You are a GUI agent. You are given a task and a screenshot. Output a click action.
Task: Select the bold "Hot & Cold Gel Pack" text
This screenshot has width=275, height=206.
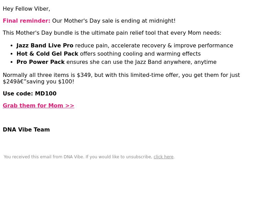[x=47, y=54]
